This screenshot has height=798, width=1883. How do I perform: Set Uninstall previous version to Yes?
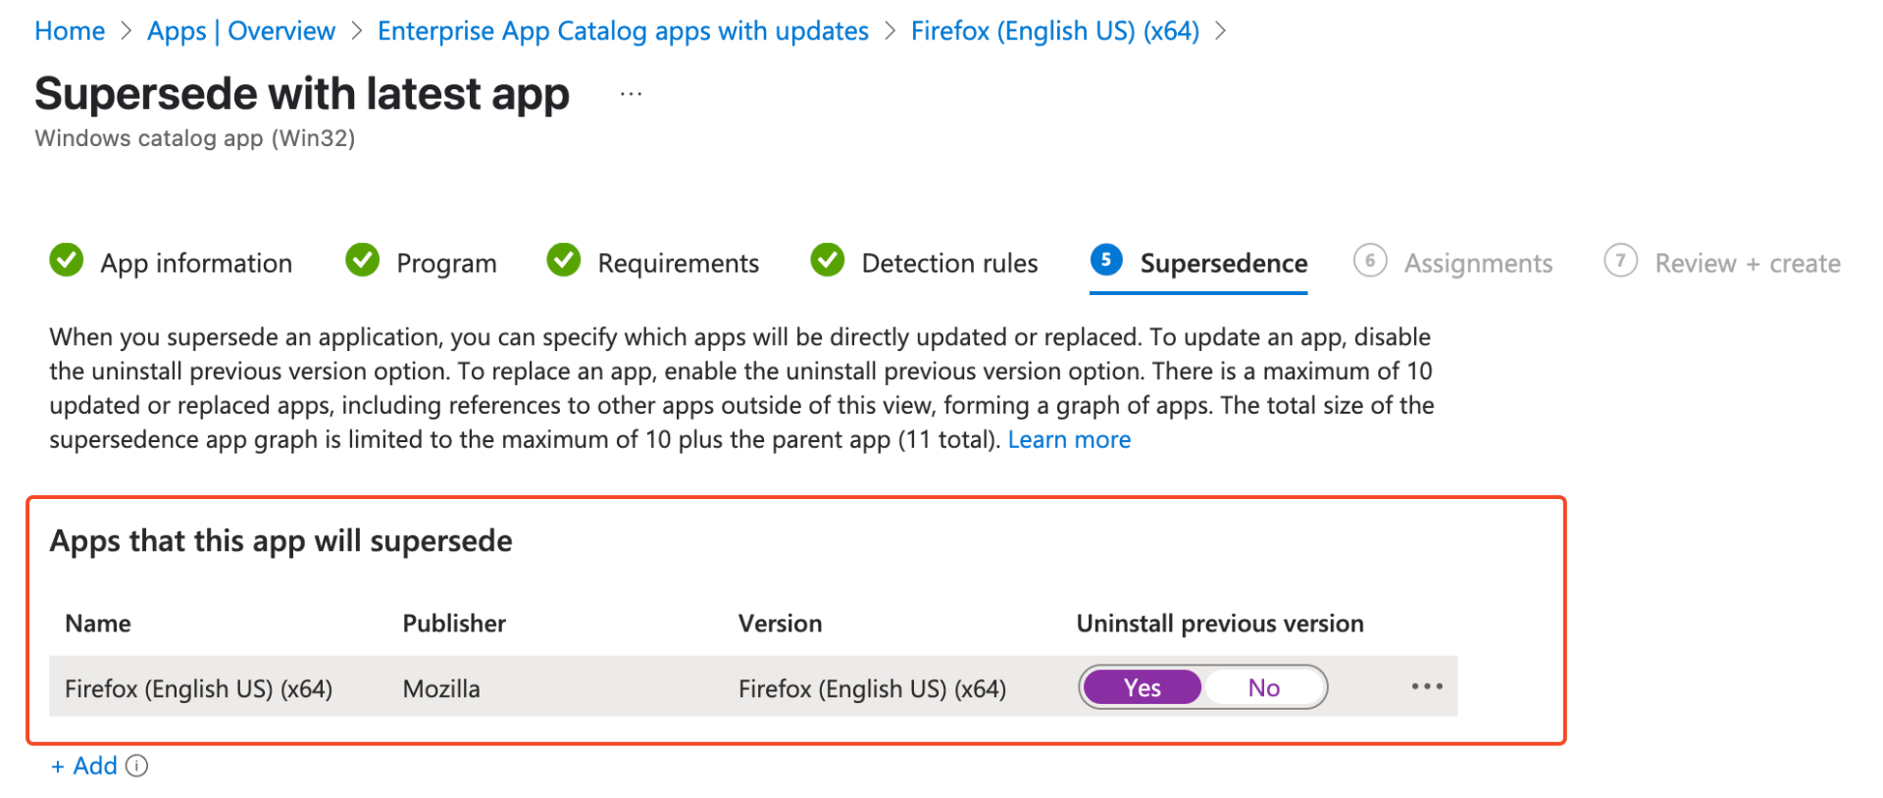coord(1143,688)
